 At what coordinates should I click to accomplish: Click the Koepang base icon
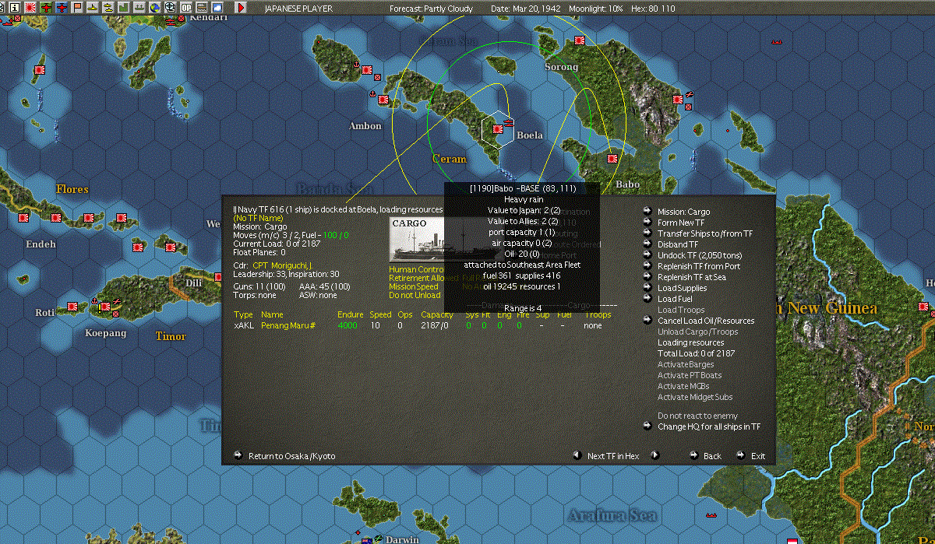pyautogui.click(x=104, y=307)
